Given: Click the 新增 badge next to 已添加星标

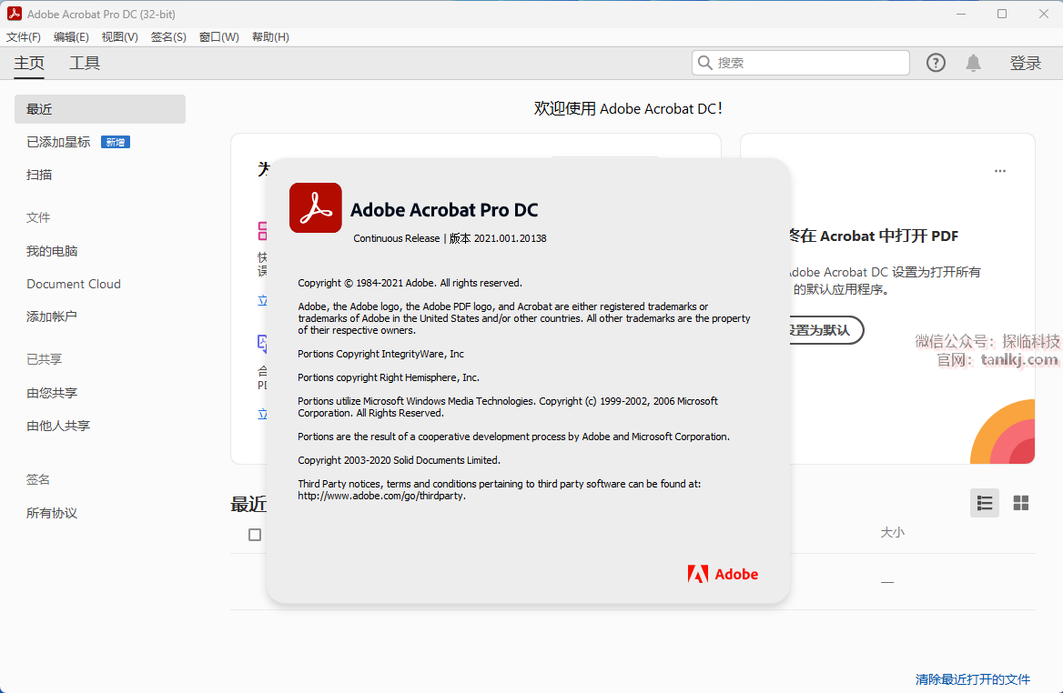Looking at the screenshot, I should pos(116,142).
